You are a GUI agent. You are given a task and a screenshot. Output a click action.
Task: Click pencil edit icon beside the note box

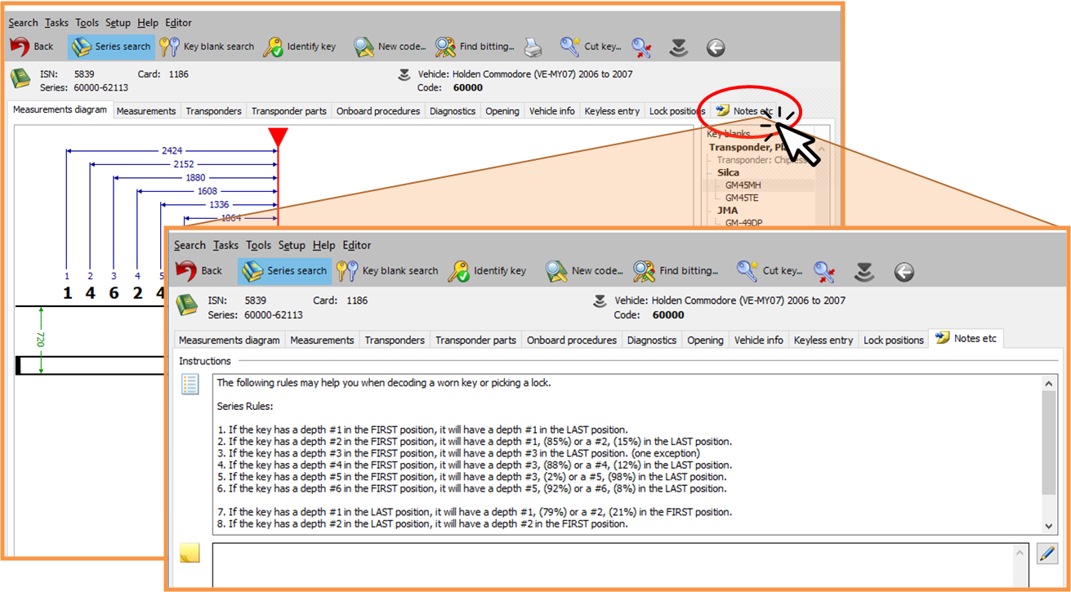[1046, 554]
